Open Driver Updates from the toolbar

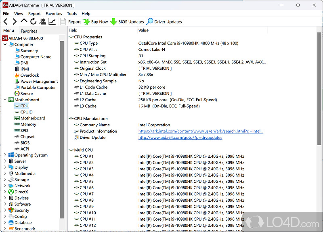point(164,22)
